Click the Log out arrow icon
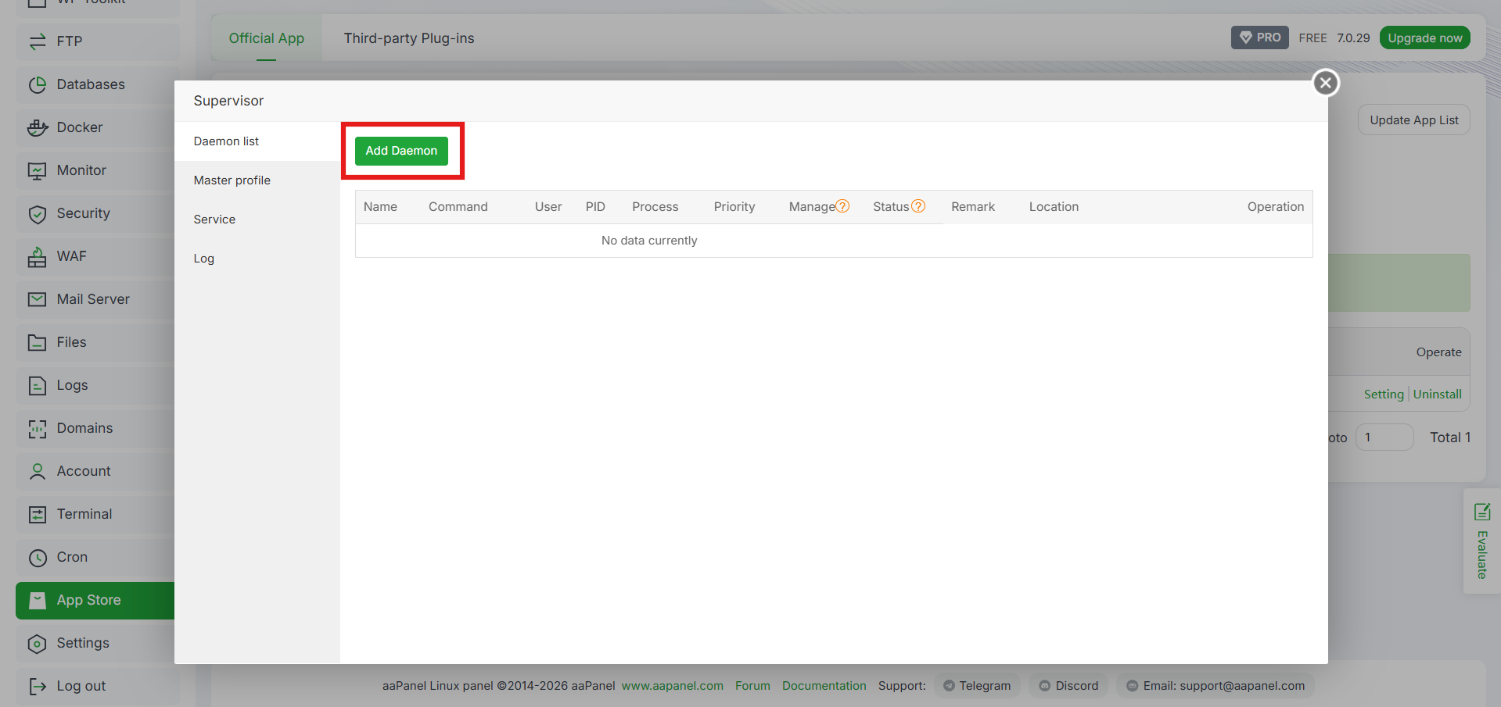The height and width of the screenshot is (707, 1501). [x=38, y=686]
